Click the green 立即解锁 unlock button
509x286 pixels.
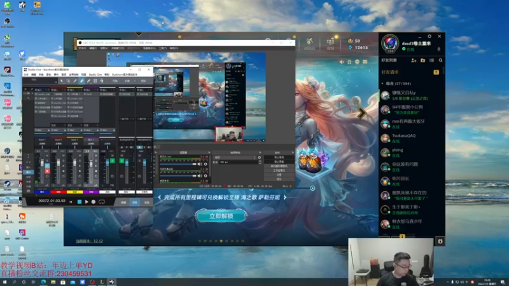221,216
